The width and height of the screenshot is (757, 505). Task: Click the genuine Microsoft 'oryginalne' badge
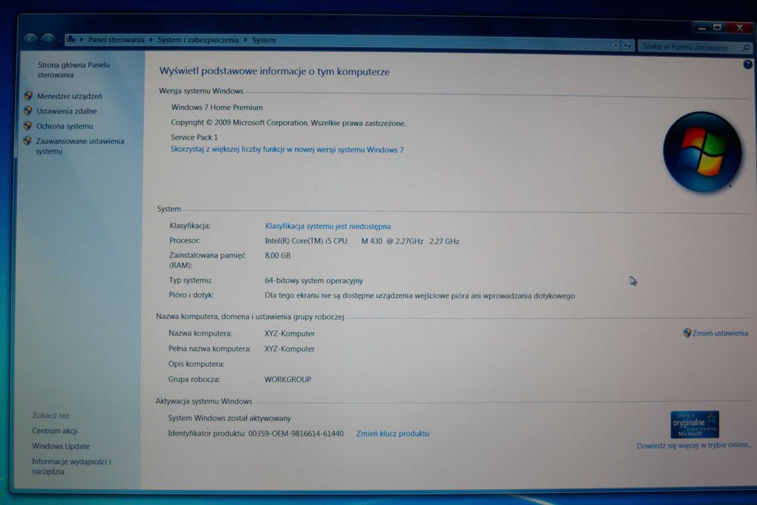point(695,424)
